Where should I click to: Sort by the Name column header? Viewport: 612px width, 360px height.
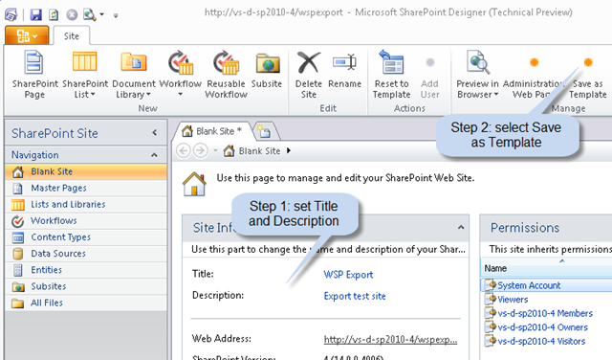(546, 268)
